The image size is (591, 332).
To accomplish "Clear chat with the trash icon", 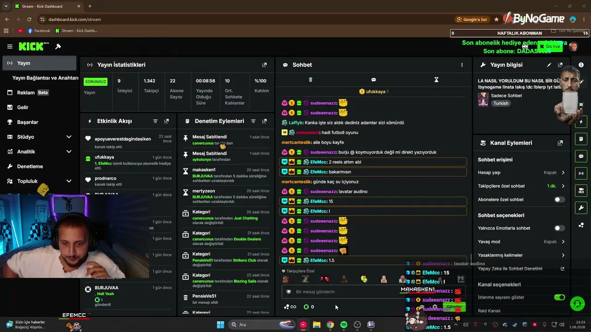I will pos(310,80).
